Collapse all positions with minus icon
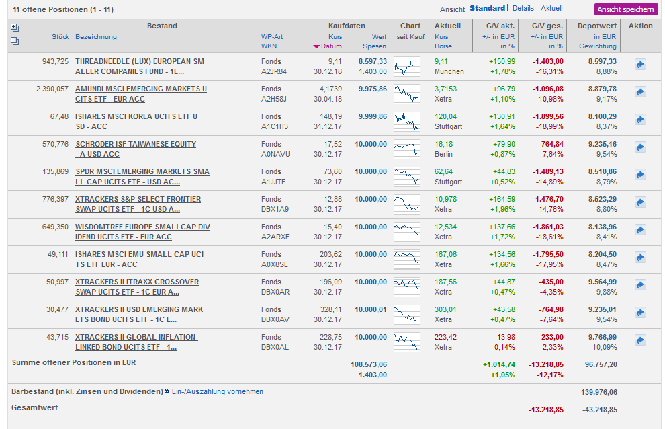This screenshot has width=665, height=429. pyautogui.click(x=15, y=41)
